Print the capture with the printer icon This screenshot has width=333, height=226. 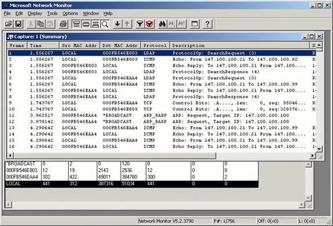point(63,24)
